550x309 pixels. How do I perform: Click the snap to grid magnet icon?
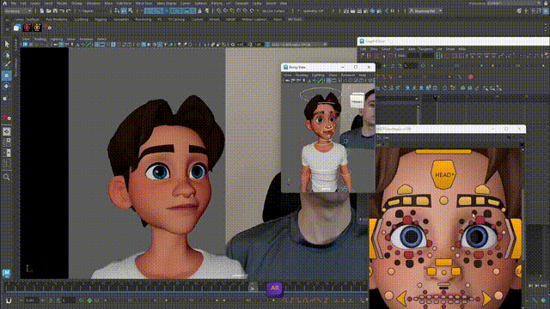(219, 11)
